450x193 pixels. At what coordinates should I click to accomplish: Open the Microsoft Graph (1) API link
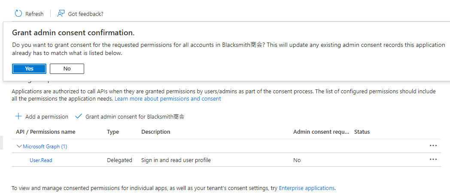(45, 147)
